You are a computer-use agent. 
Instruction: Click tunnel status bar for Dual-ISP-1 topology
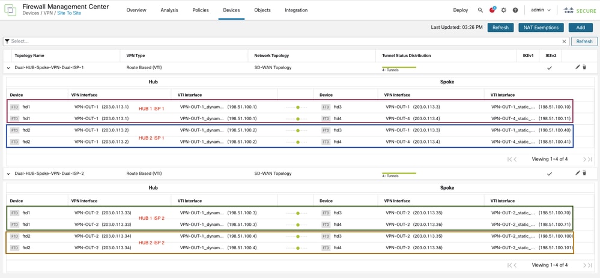[399, 67]
